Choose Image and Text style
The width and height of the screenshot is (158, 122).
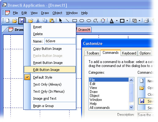click(50, 98)
